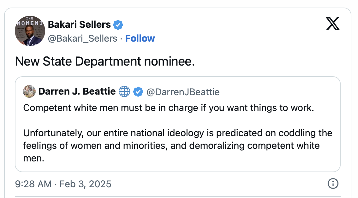
Task: Click the X logo in the corner
Action: [x=333, y=24]
